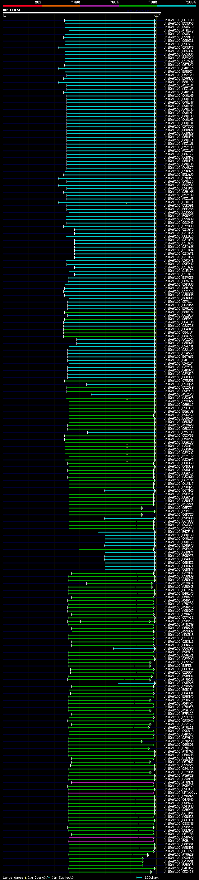Screen dimensions: 199x880
Task: Click the cyan ~100% identity legend segment
Action: click(177, 6)
